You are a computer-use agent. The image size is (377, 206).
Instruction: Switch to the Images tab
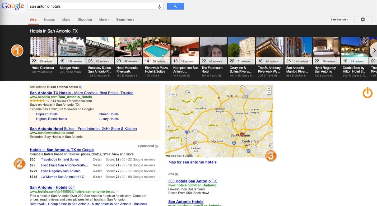49,19
